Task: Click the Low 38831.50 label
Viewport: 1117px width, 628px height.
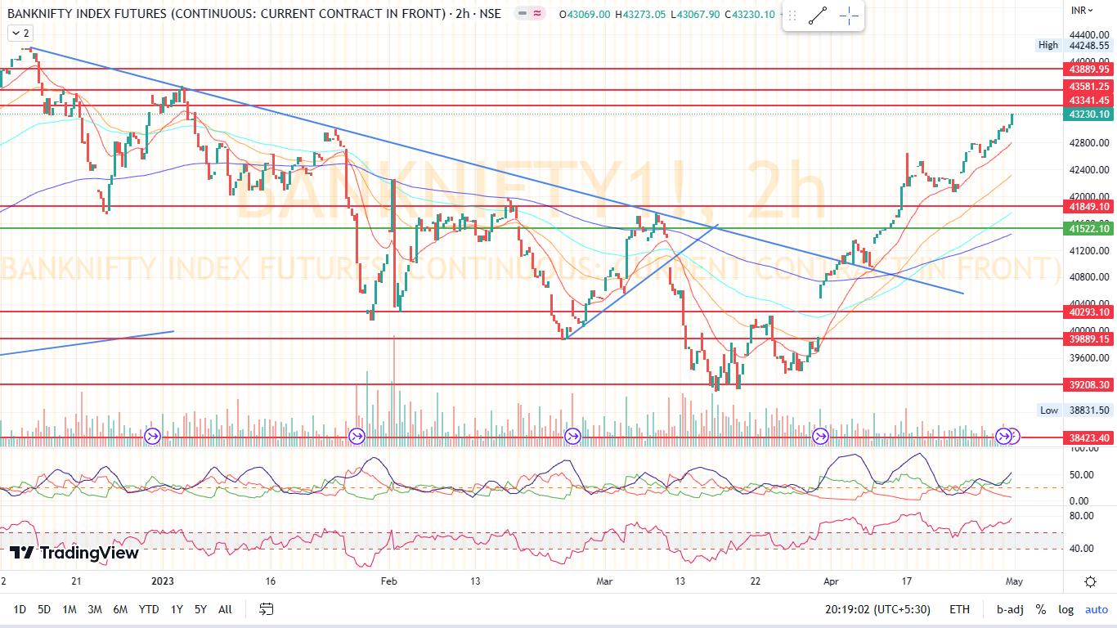Action: pyautogui.click(x=1074, y=410)
